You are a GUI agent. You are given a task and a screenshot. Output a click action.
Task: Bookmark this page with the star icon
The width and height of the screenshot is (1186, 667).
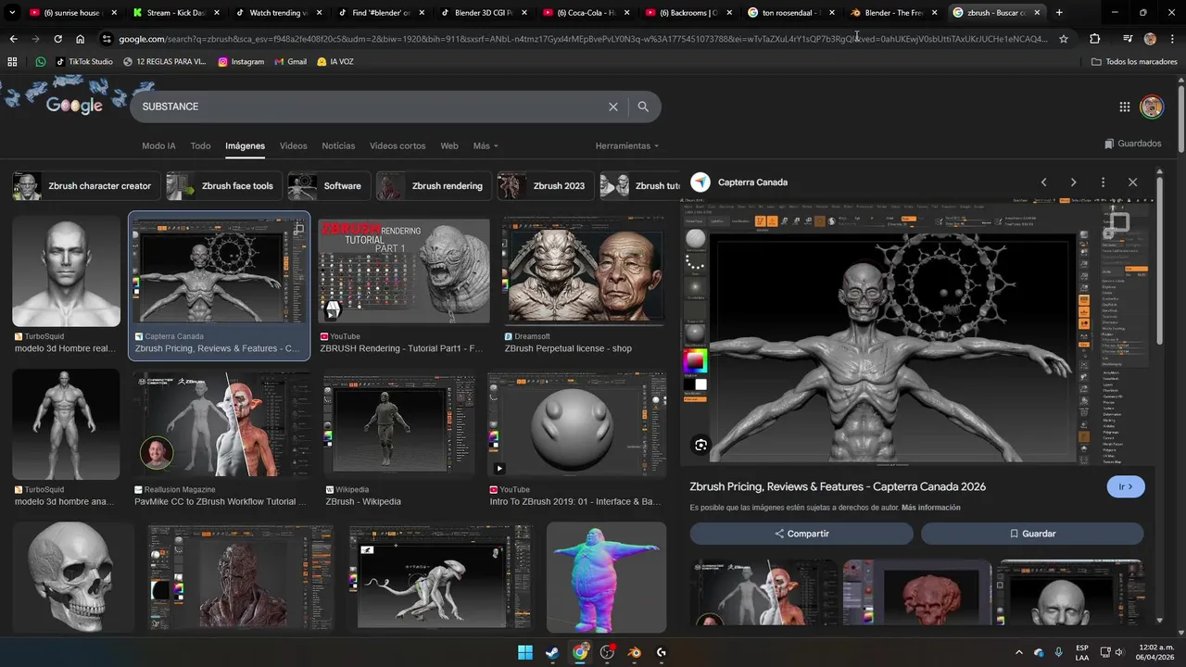pyautogui.click(x=1064, y=39)
